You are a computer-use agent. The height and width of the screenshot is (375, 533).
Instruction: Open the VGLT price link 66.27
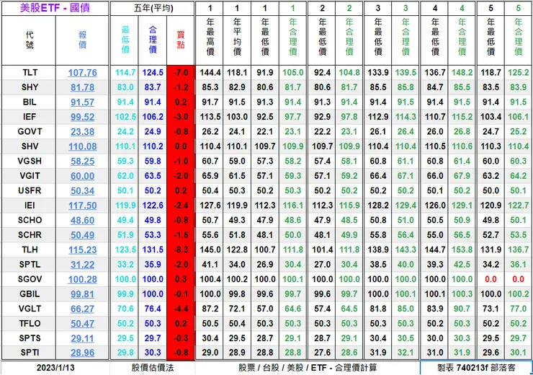(82, 309)
